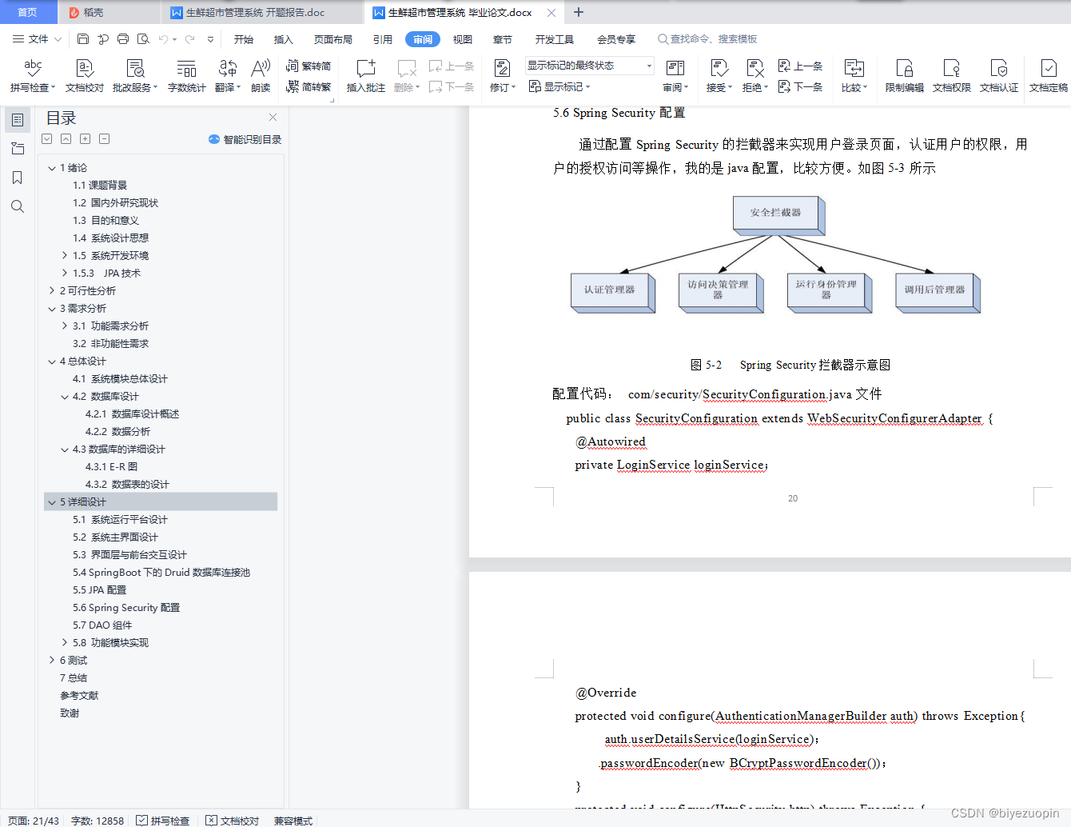Switch to the 引用 ribbon tab
The image size is (1071, 827).
pos(383,39)
